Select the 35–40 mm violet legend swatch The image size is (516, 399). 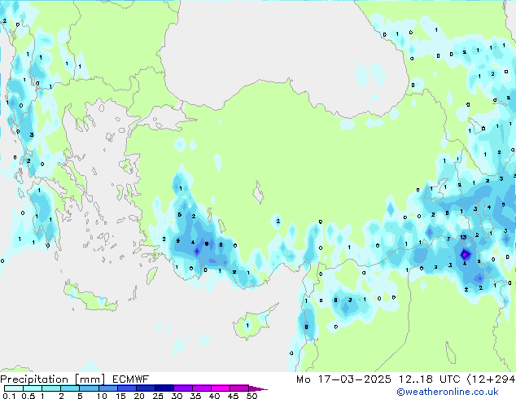(x=202, y=388)
